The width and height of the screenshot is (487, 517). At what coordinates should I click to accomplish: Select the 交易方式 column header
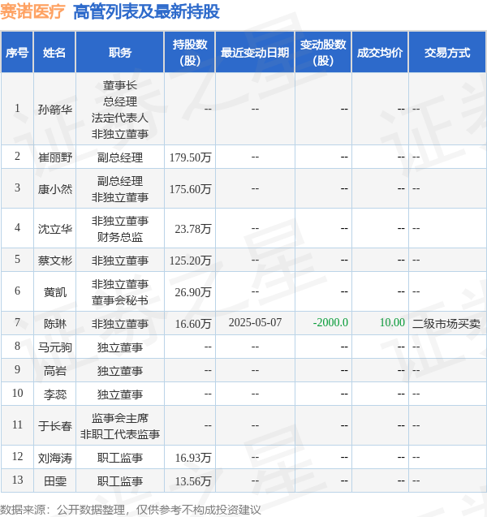coord(447,53)
